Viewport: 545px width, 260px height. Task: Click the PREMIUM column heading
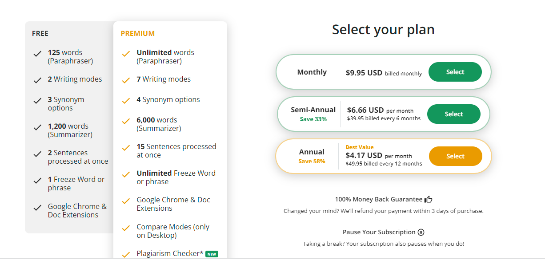coord(138,33)
